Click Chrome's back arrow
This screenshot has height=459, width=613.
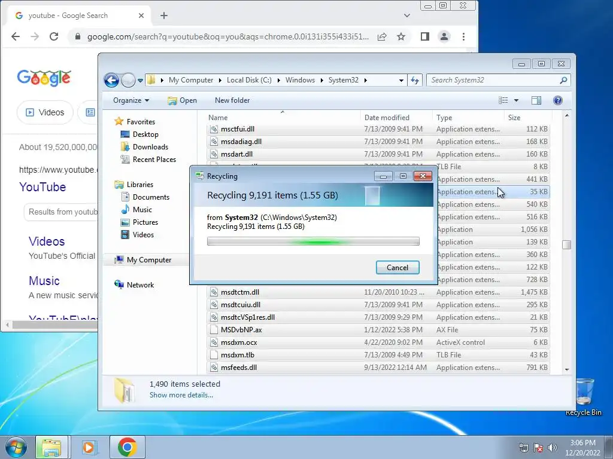pos(16,36)
